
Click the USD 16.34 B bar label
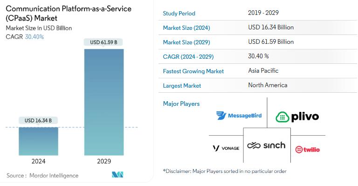(x=38, y=120)
